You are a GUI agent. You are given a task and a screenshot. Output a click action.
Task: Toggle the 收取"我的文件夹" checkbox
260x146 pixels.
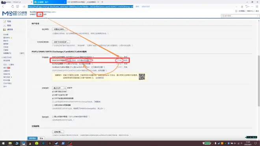pos(53,92)
